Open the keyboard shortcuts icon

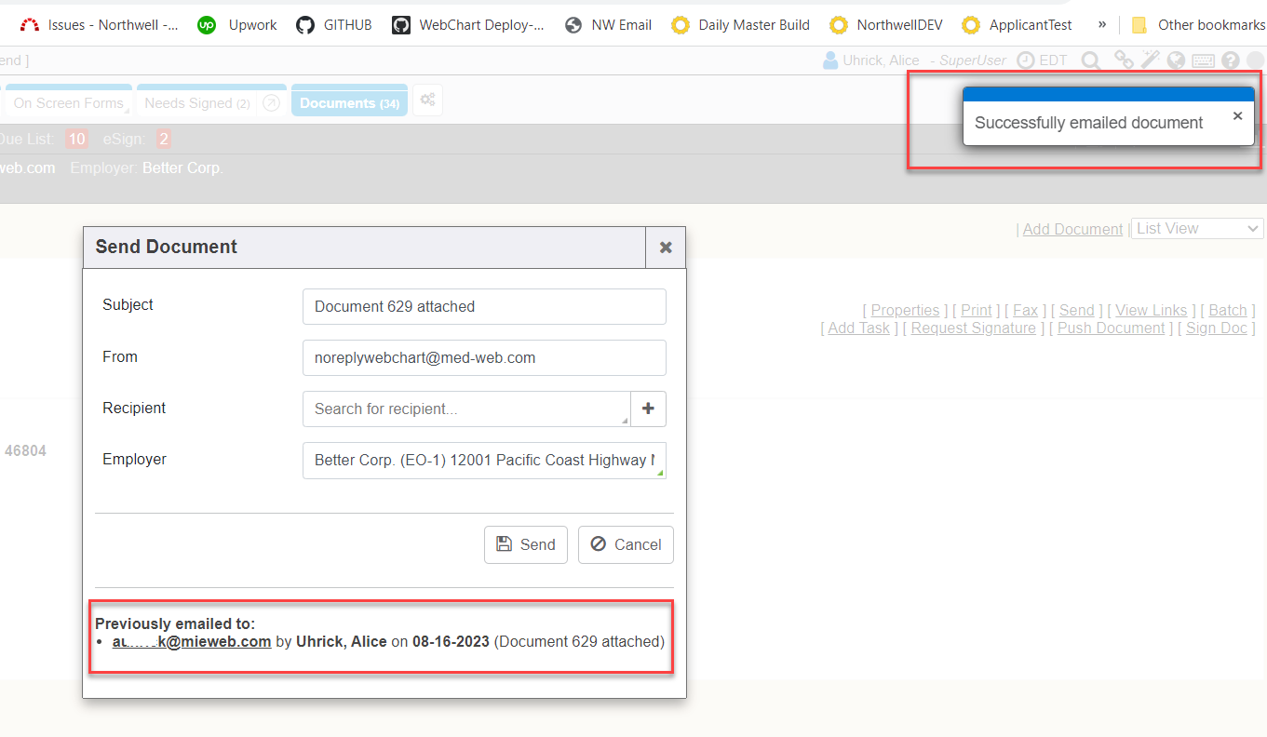point(1203,61)
